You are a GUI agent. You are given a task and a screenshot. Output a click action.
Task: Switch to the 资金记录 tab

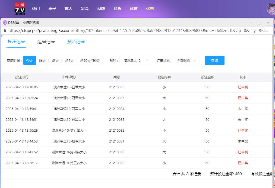pos(76,42)
